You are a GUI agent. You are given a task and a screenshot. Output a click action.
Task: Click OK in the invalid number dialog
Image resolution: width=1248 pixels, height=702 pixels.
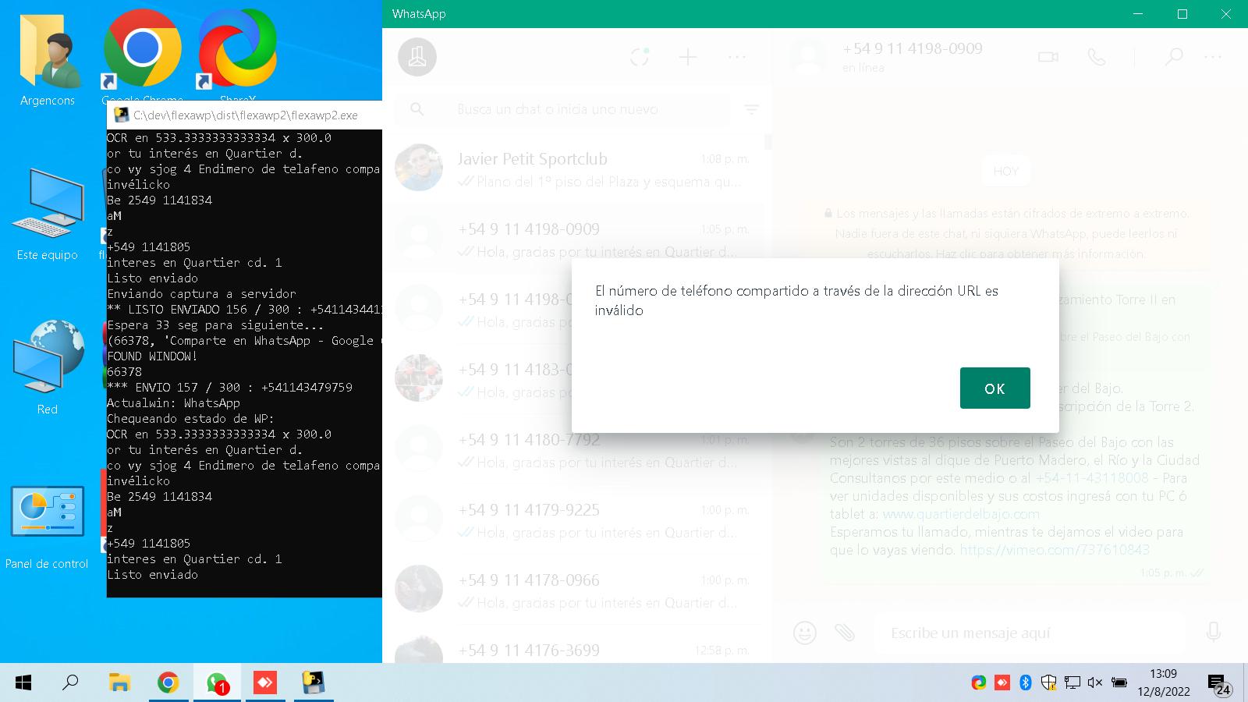click(x=994, y=388)
